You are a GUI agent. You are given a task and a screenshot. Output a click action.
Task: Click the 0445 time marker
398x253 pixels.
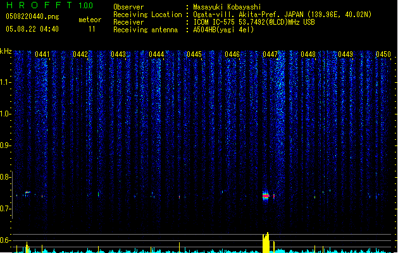[194, 54]
